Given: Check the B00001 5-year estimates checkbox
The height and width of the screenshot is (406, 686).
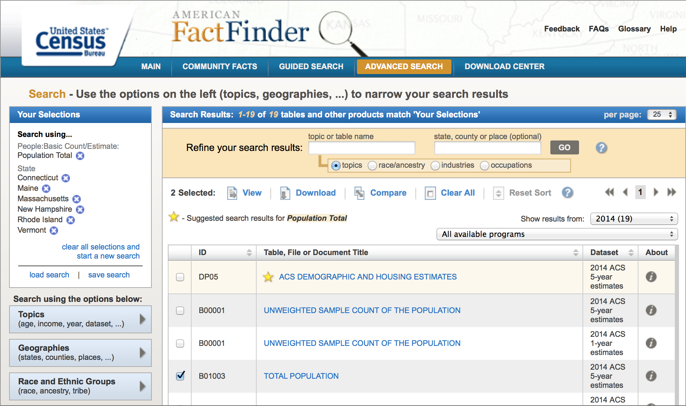Looking at the screenshot, I should pos(180,311).
